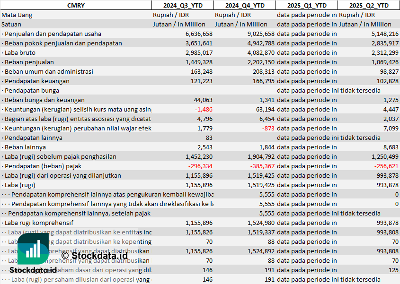Image resolution: width=400 pixels, height=284 pixels.
Task: Select the Beban penjualan row label
Action: [x=28, y=62]
